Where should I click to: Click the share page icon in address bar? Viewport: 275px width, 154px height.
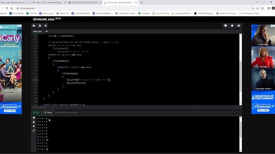click(x=258, y=8)
